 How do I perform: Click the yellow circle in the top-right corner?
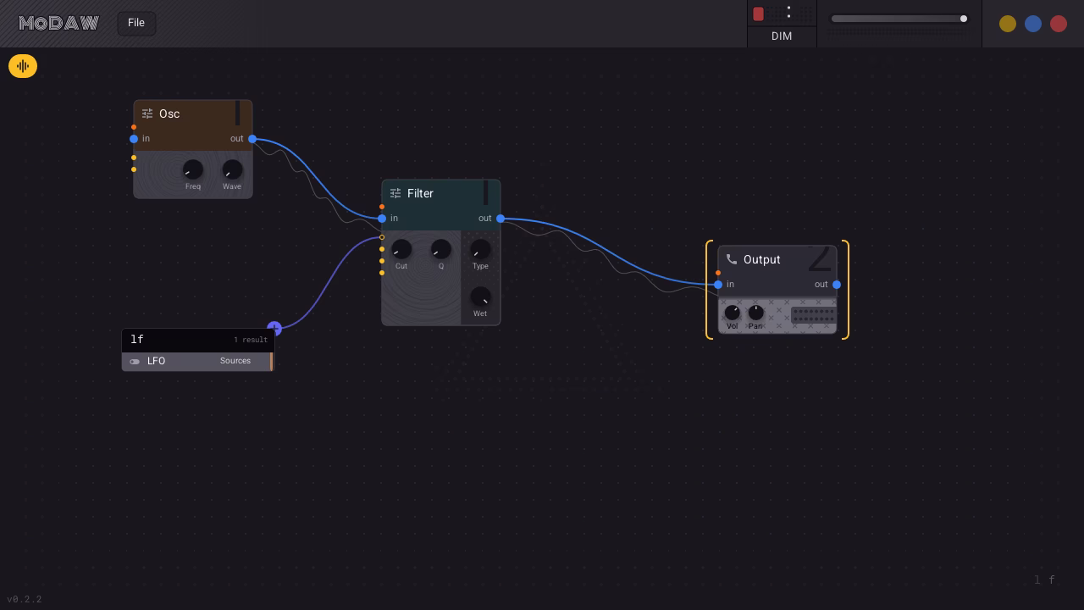click(x=1008, y=24)
